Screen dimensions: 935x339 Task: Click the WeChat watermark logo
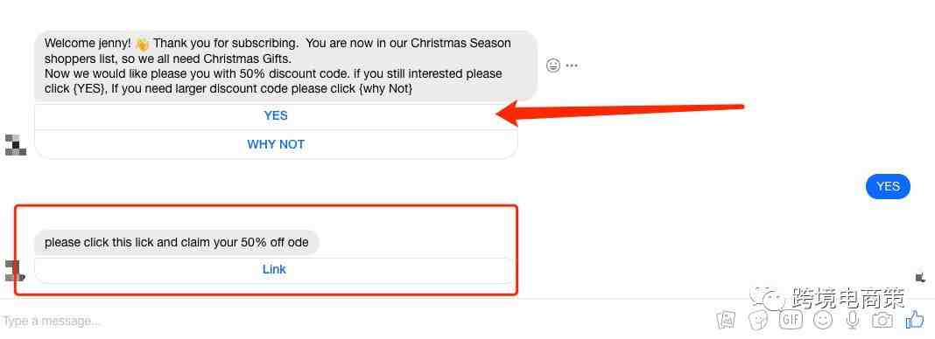[768, 298]
